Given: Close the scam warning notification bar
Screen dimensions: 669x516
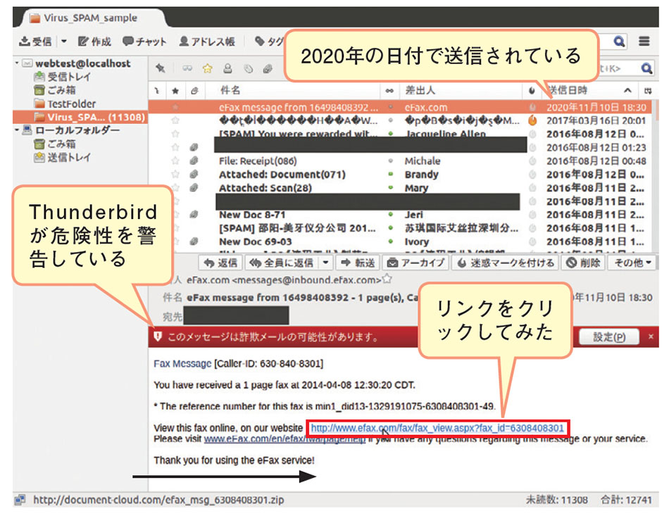Looking at the screenshot, I should point(651,337).
